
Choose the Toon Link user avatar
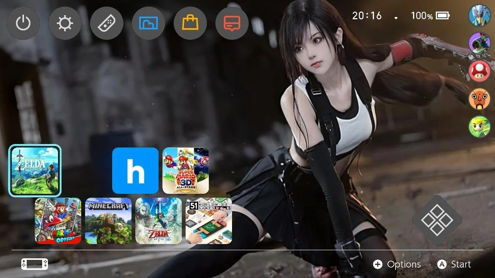[480, 127]
